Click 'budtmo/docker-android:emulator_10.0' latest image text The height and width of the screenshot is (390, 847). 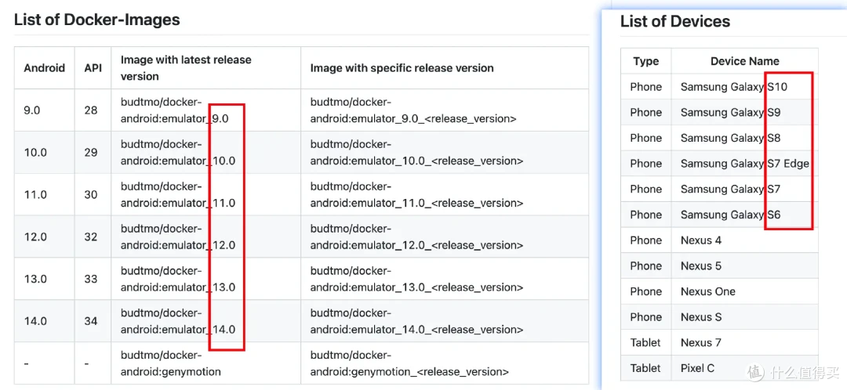pos(178,152)
